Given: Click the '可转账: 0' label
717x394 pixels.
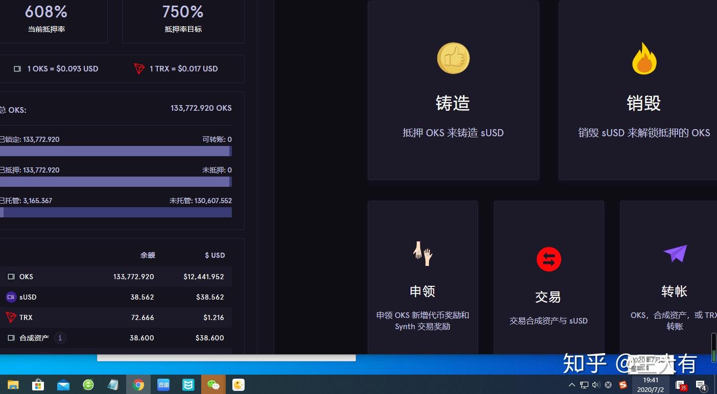Looking at the screenshot, I should pos(217,139).
